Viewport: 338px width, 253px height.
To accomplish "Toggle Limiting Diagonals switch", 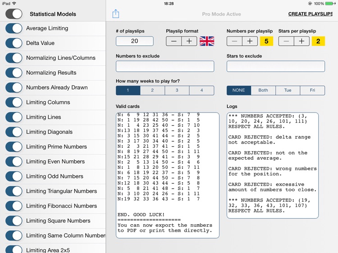I will (x=14, y=132).
